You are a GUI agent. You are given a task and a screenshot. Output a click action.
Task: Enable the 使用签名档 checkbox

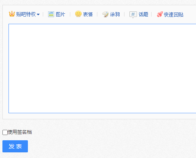coord(5,132)
